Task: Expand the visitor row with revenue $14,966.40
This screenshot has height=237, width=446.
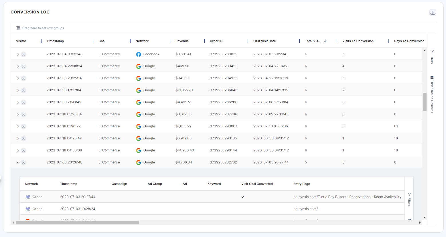Action: pyautogui.click(x=18, y=151)
